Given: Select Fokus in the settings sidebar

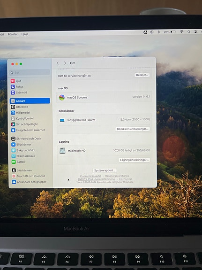Looking at the screenshot, I should click(17, 86).
